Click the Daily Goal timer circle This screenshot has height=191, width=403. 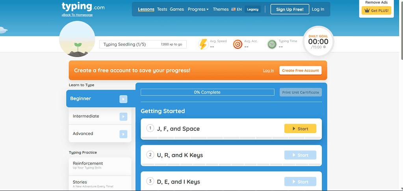(318, 41)
